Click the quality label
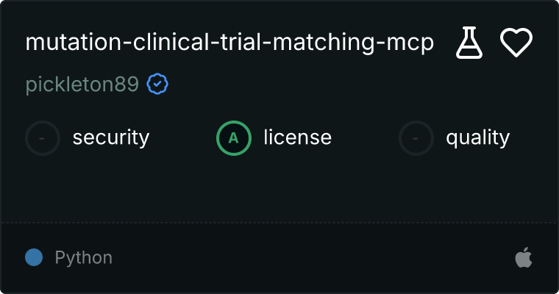This screenshot has height=294, width=559. click(x=477, y=138)
